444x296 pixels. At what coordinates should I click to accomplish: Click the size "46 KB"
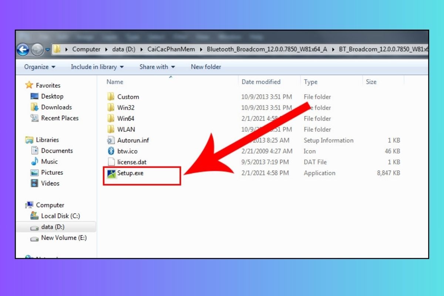pos(392,151)
